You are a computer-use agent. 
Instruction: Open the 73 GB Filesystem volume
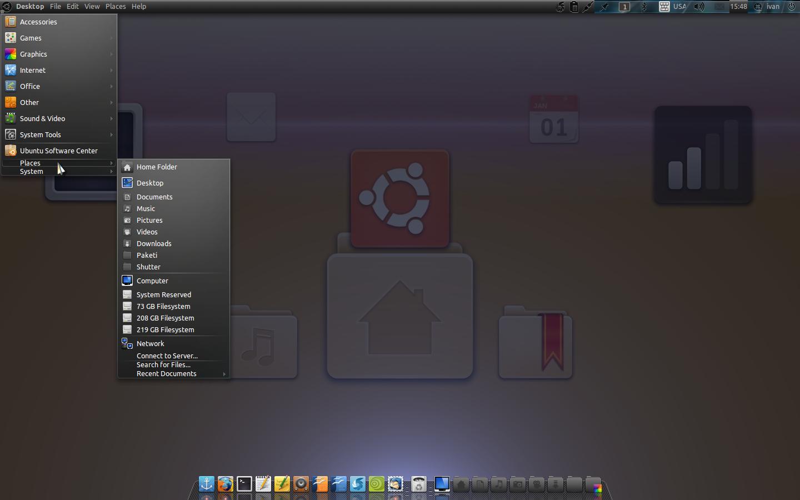[x=173, y=306]
